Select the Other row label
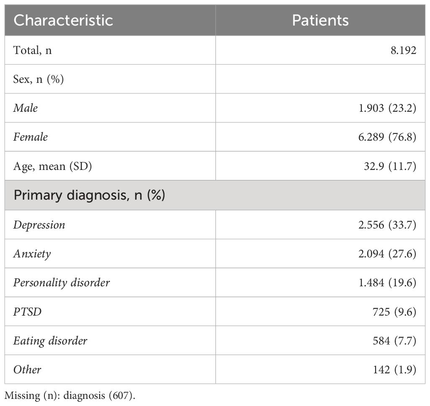430x406 pixels. tap(27, 370)
